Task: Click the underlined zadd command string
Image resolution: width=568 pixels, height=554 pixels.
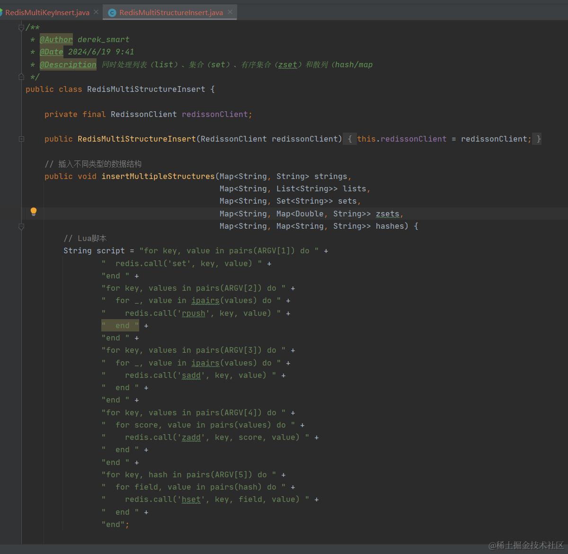Action: pos(191,437)
